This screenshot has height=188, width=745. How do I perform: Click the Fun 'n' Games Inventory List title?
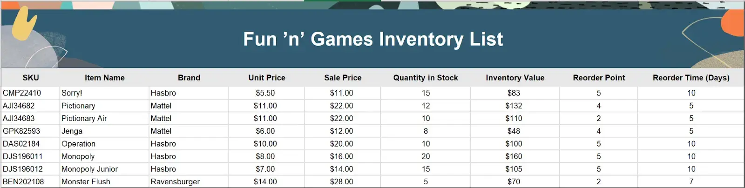[373, 40]
